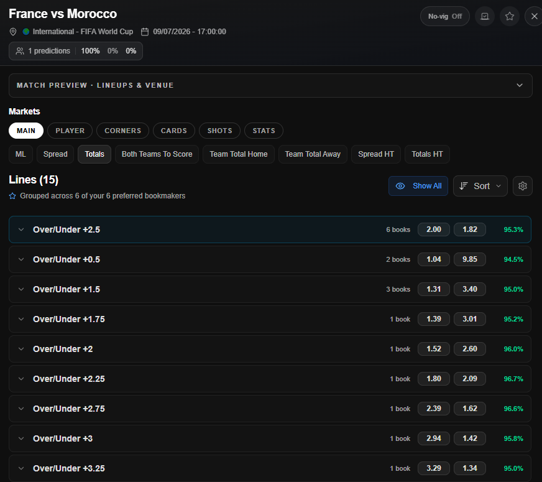542x482 pixels.
Task: Expand the Over/Under +2.75 row chevron
Action: pos(21,409)
